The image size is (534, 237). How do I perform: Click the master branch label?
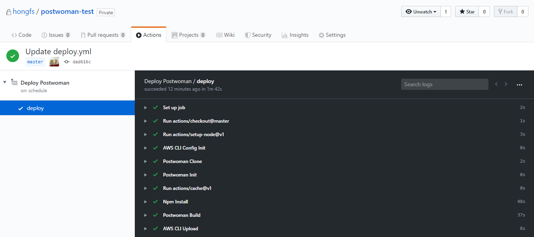tap(35, 62)
